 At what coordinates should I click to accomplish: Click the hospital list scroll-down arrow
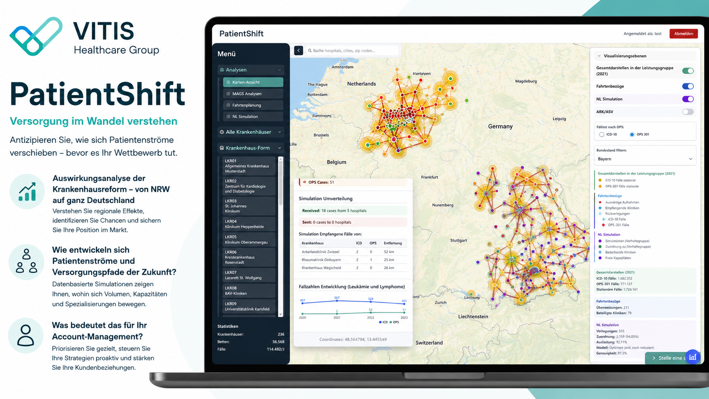[280, 315]
